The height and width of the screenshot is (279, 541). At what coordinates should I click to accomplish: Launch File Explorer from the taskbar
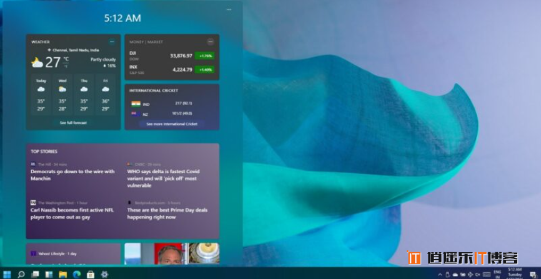(x=63, y=274)
